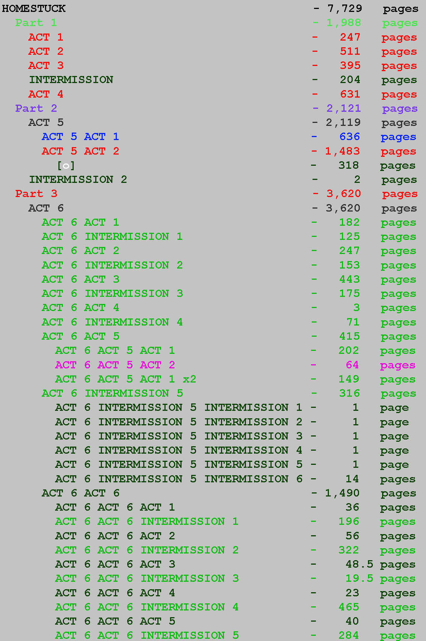The image size is (426, 641).
Task: Click the '48.5' page count
Action: [x=359, y=564]
